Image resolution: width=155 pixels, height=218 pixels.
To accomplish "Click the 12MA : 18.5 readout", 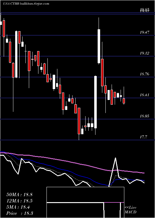I will click(x=19, y=201).
